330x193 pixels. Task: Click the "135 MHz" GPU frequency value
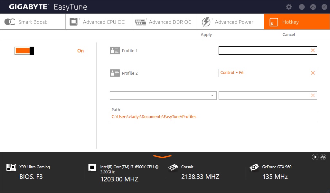coord(275,177)
